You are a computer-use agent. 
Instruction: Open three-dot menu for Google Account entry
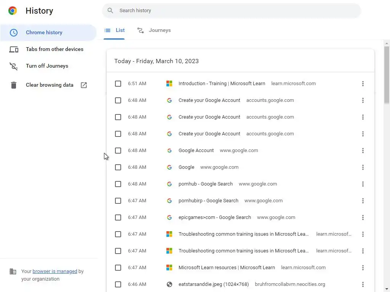point(363,151)
